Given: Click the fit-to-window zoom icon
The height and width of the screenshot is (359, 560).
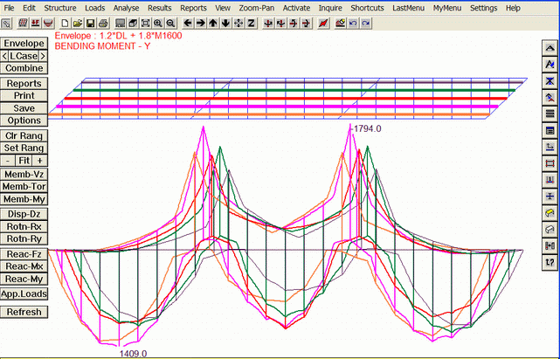Looking at the screenshot, I should click(145, 24).
